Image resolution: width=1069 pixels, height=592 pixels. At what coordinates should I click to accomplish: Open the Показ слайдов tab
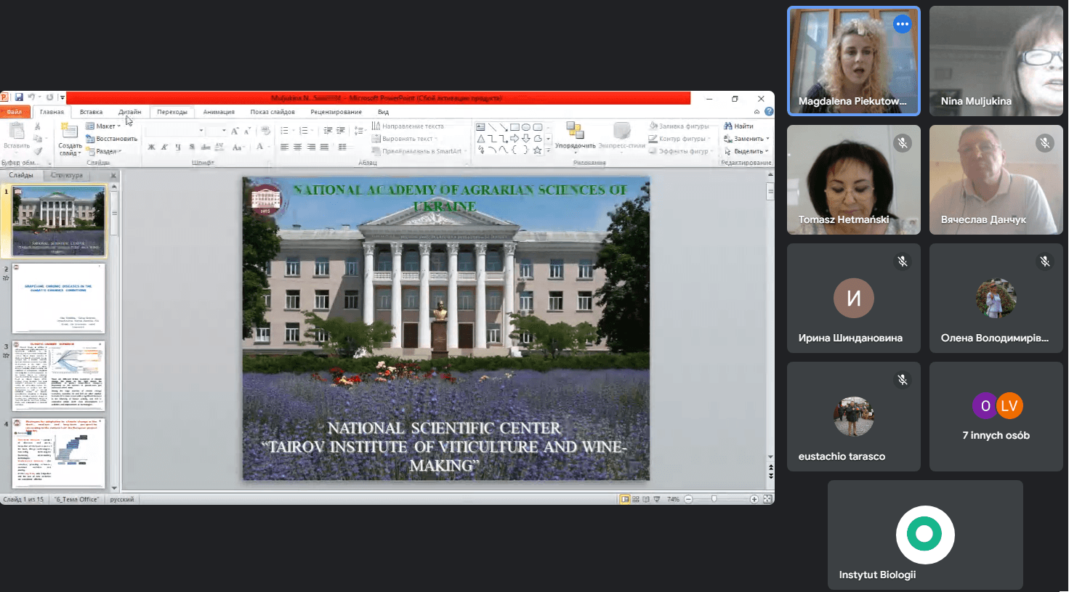(x=273, y=112)
